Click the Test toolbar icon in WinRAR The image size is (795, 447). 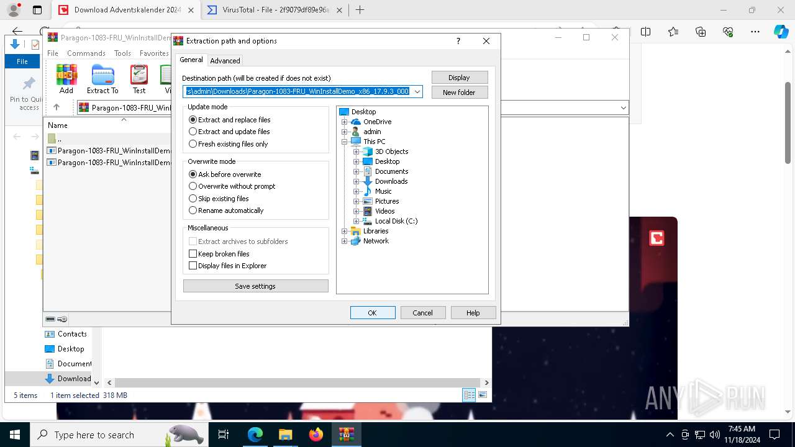(139, 79)
